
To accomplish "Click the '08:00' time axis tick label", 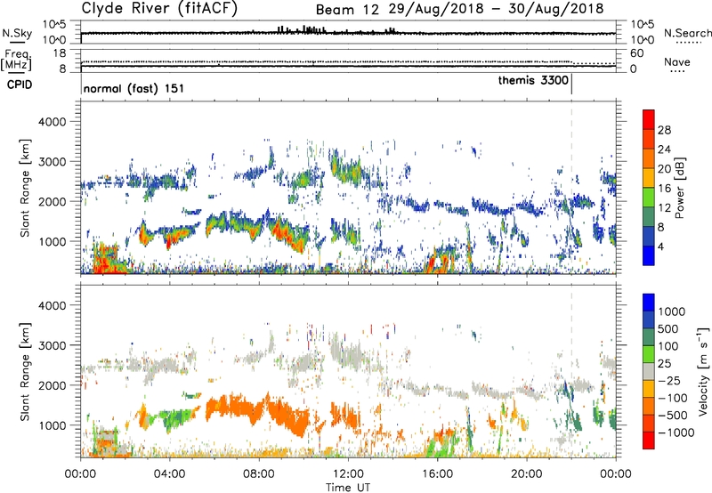I will point(259,474).
